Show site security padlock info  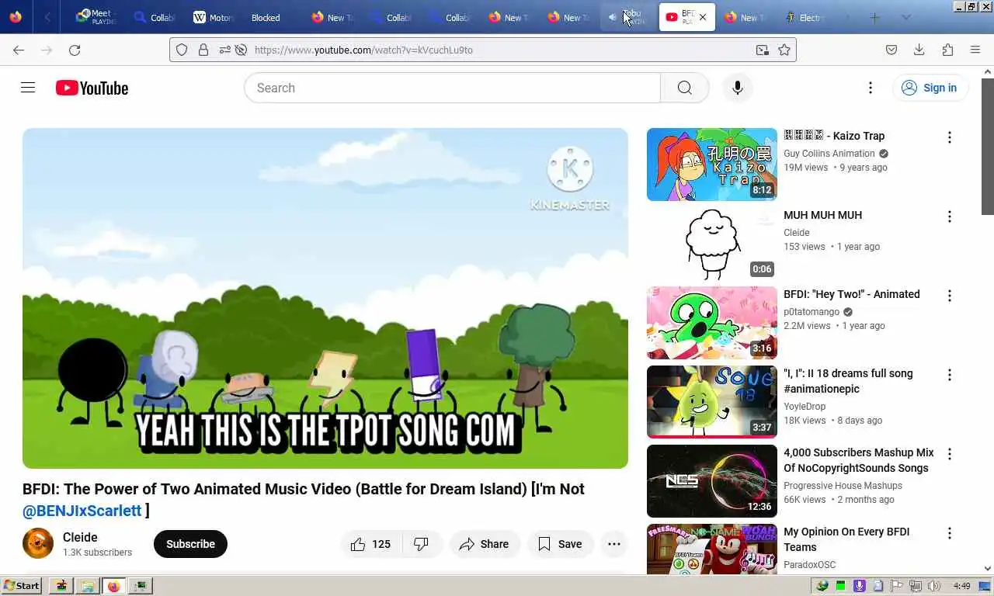[x=203, y=50]
